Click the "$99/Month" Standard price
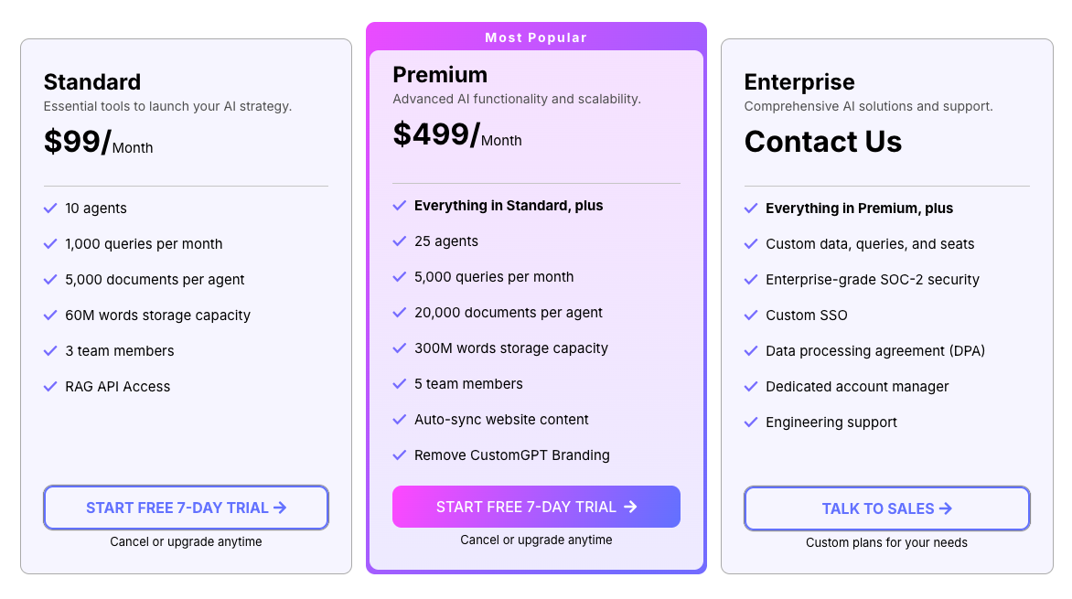1072x599 pixels. [98, 144]
